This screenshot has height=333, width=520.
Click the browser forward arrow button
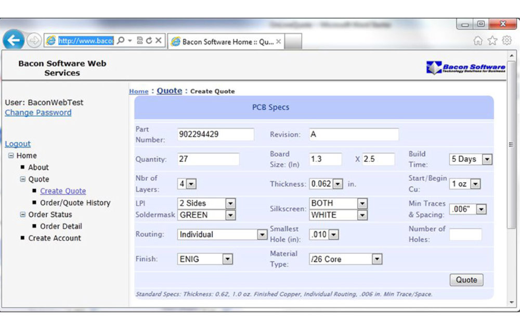point(34,41)
